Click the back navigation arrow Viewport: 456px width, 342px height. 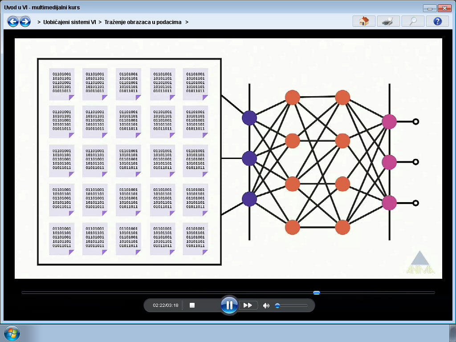[13, 21]
